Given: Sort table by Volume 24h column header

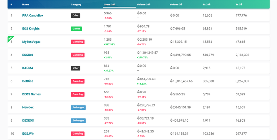Looking at the screenshot, I should (144, 5).
